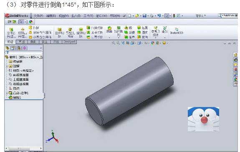Viewport: 240px width, 152px height.
Task: Open the New document dropdown arrow
Action: [x=133, y=16]
